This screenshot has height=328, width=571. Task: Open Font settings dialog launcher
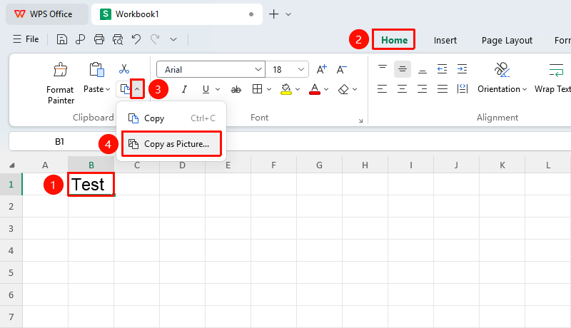point(360,121)
